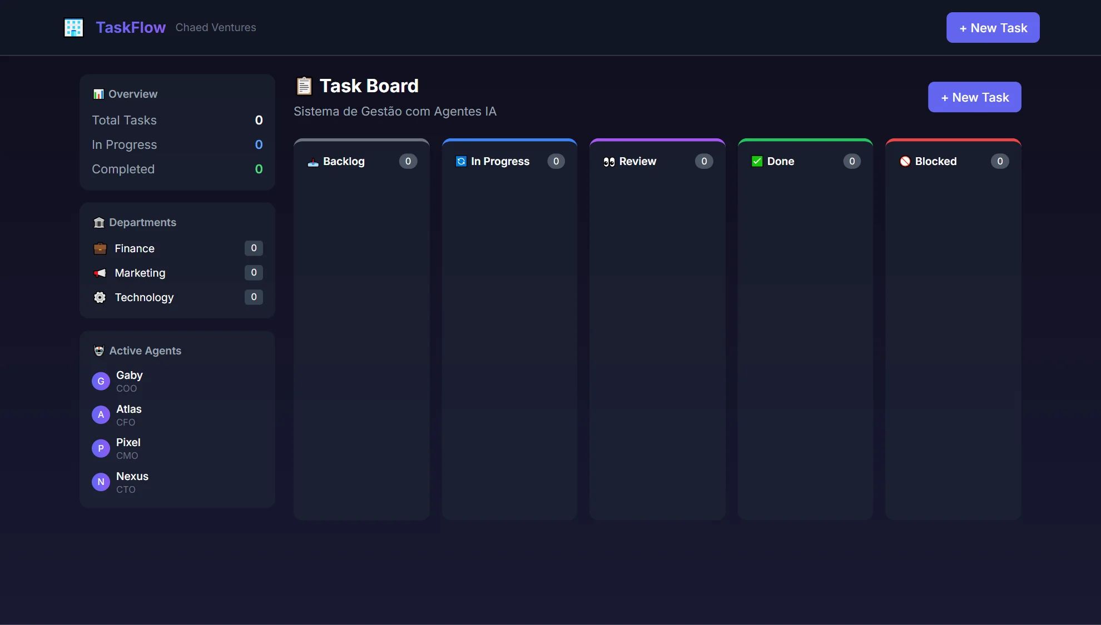Screen dimensions: 1101x625
Task: Click the Finance count badge
Action: [x=254, y=248]
